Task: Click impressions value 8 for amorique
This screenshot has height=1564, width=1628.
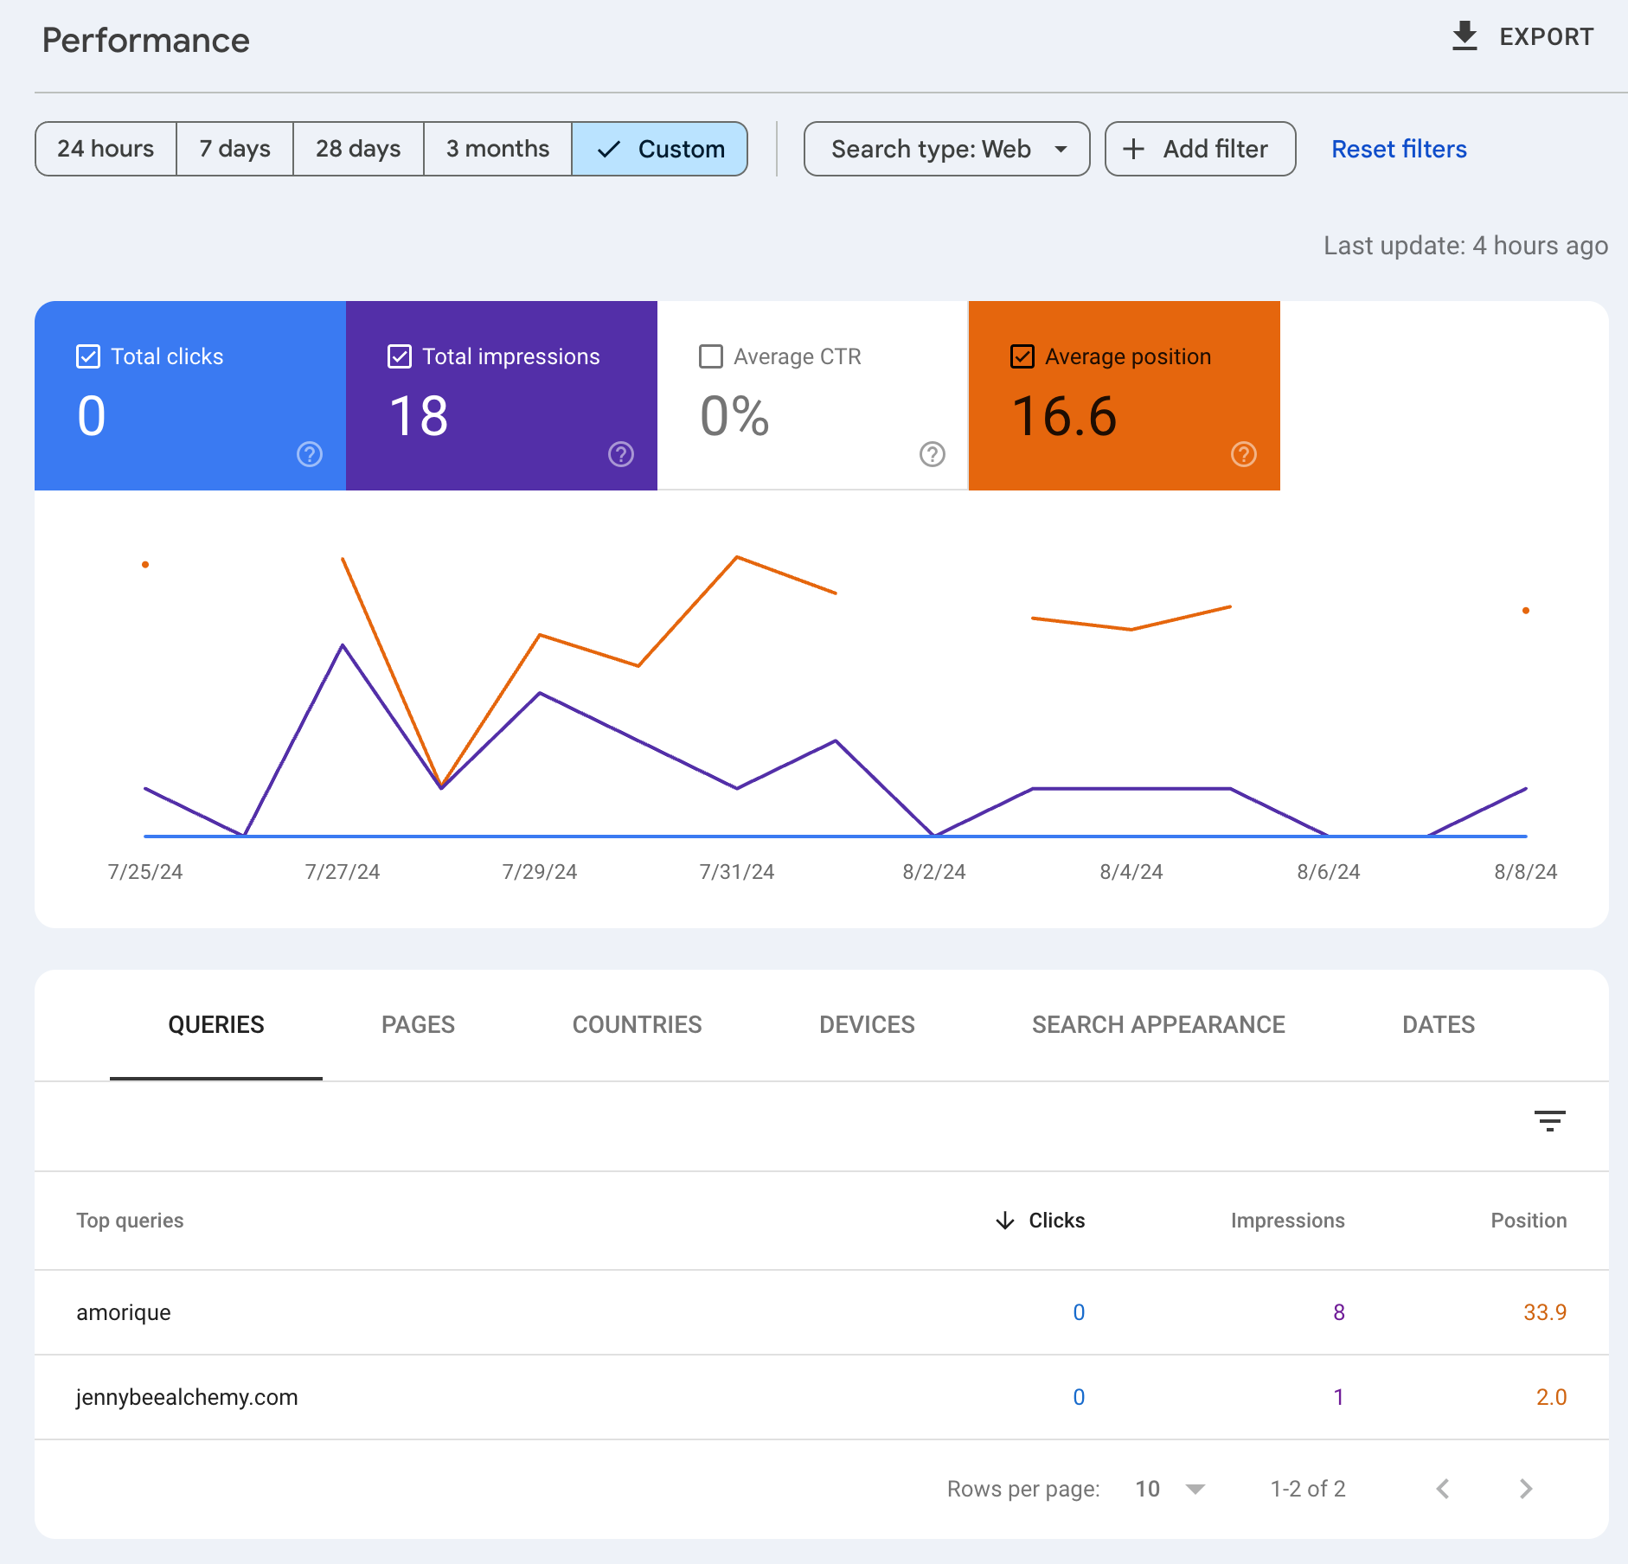Action: tap(1339, 1312)
